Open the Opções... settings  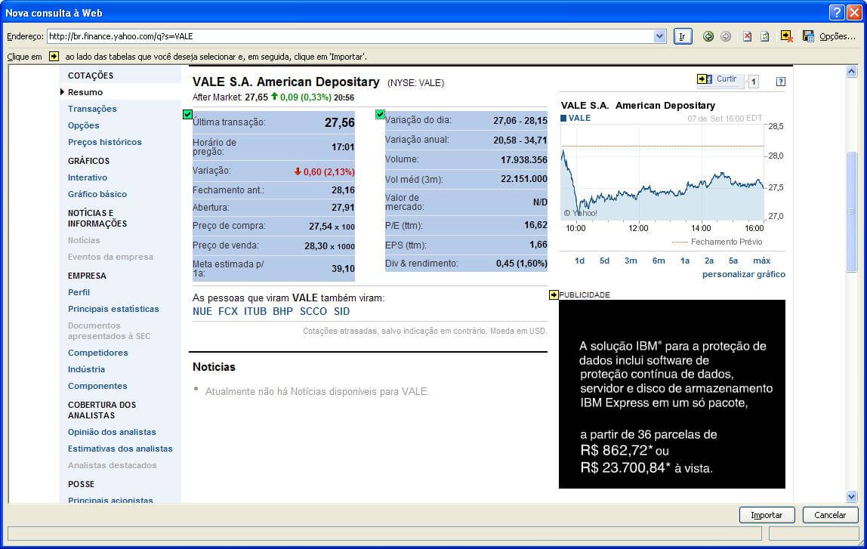(x=837, y=36)
